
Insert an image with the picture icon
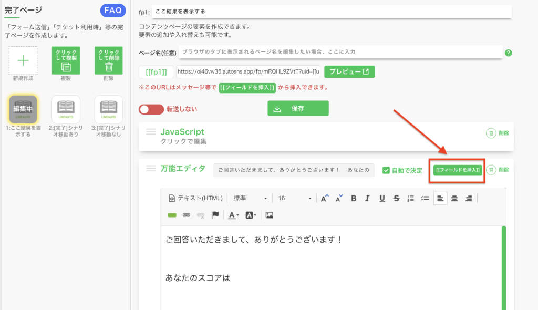[270, 215]
